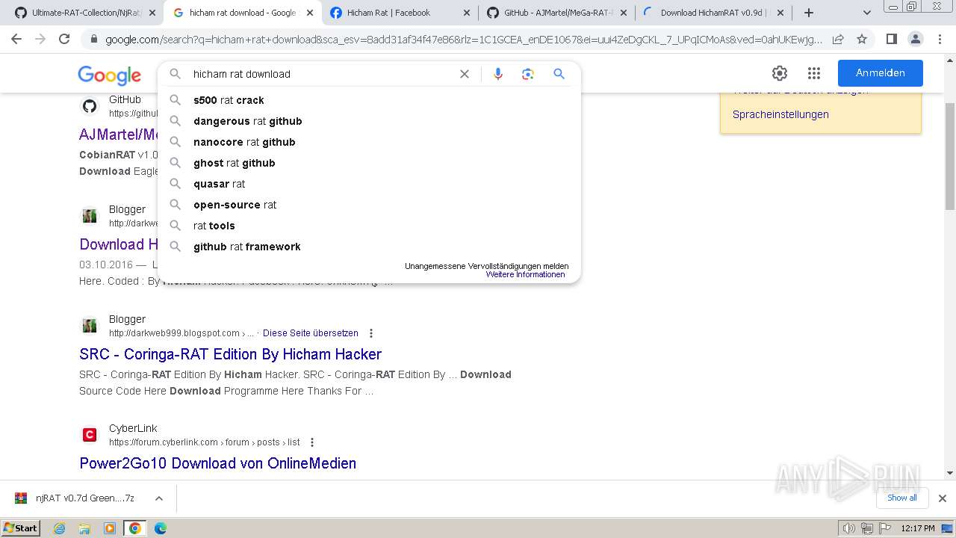This screenshot has height=538, width=956.
Task: Clear the search box with the X icon
Action: click(465, 74)
